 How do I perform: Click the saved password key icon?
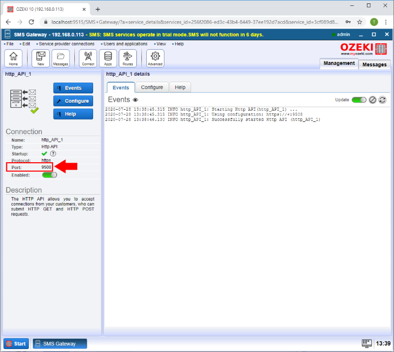(348, 22)
